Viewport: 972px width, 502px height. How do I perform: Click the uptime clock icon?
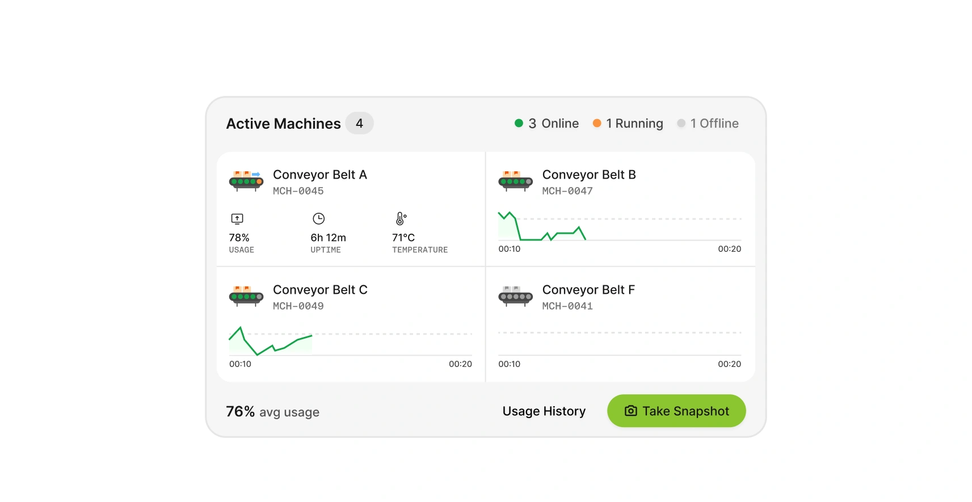[x=319, y=218]
